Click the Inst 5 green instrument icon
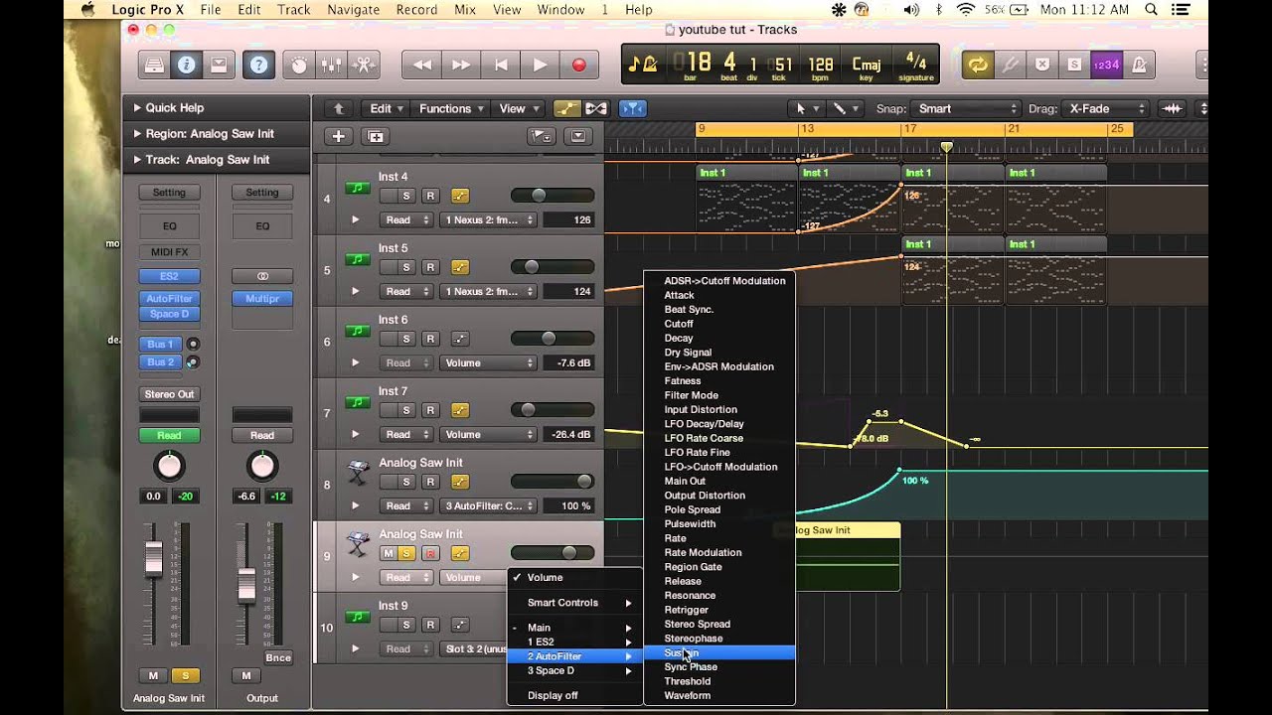Image resolution: width=1272 pixels, height=715 pixels. pyautogui.click(x=357, y=259)
